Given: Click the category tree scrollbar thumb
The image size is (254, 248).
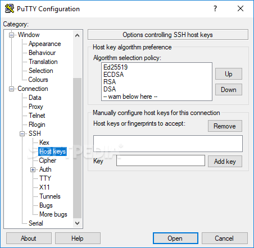Looking at the screenshot, I should [x=77, y=148].
